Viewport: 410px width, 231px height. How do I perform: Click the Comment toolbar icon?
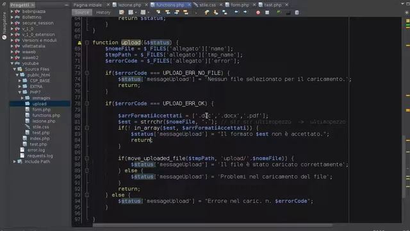point(288,12)
